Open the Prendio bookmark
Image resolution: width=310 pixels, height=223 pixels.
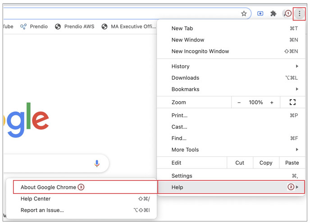click(x=34, y=27)
